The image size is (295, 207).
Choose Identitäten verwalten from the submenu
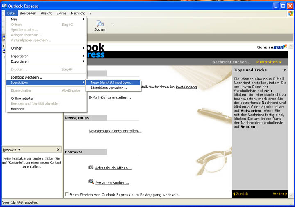coord(109,88)
